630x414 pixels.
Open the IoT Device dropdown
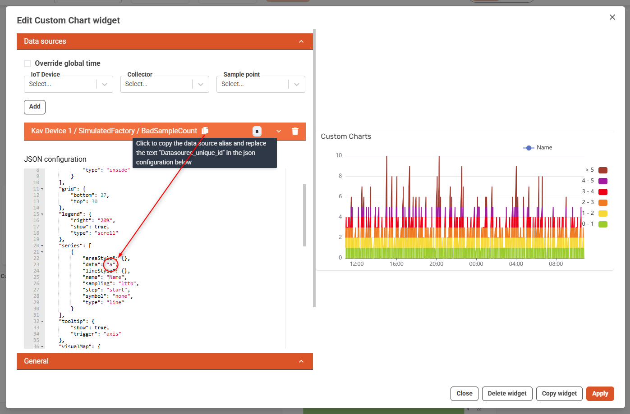pos(68,84)
